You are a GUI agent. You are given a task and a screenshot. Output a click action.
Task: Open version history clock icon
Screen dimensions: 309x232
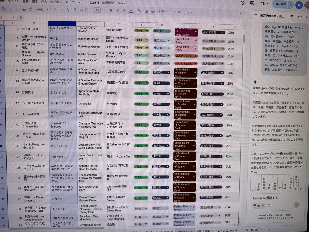coord(243,3)
